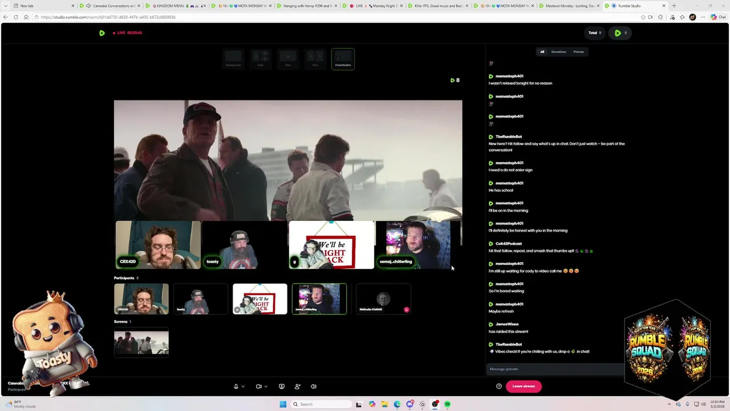The height and width of the screenshot is (411, 730).
Task: Click the browser profile avatar
Action: click(692, 17)
